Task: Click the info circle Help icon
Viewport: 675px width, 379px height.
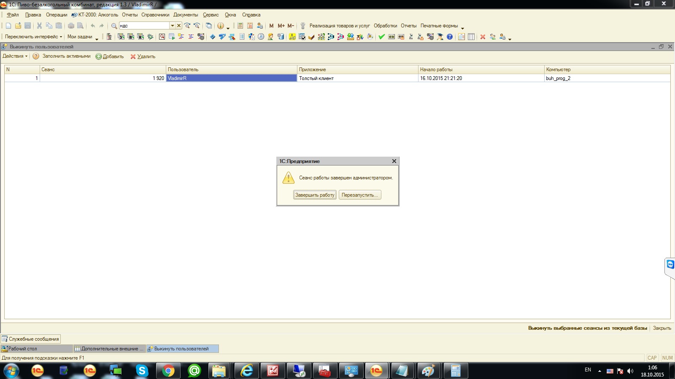Action: [220, 26]
